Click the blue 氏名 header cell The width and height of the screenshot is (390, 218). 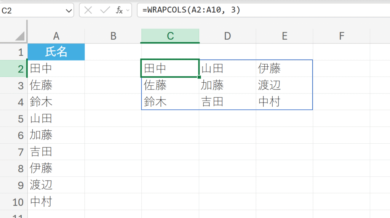(56, 52)
